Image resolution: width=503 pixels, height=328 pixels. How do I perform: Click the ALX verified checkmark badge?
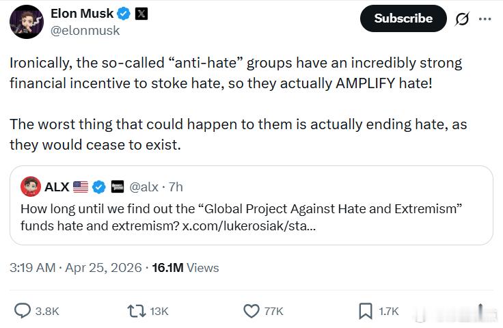click(98, 187)
